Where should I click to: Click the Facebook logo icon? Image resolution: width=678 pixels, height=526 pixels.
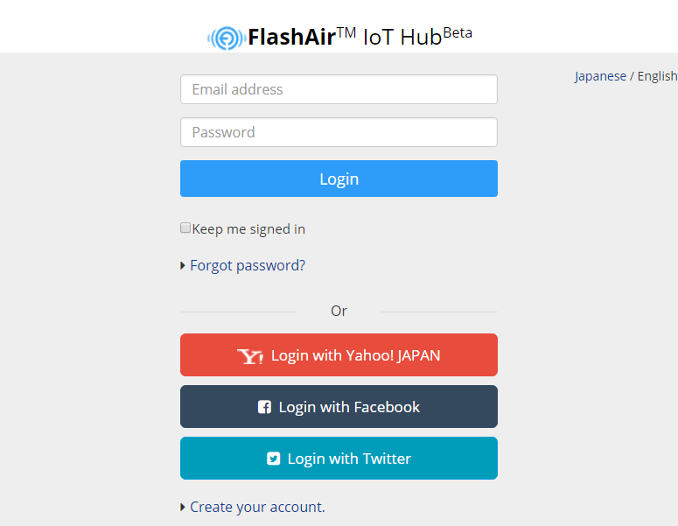(x=264, y=407)
